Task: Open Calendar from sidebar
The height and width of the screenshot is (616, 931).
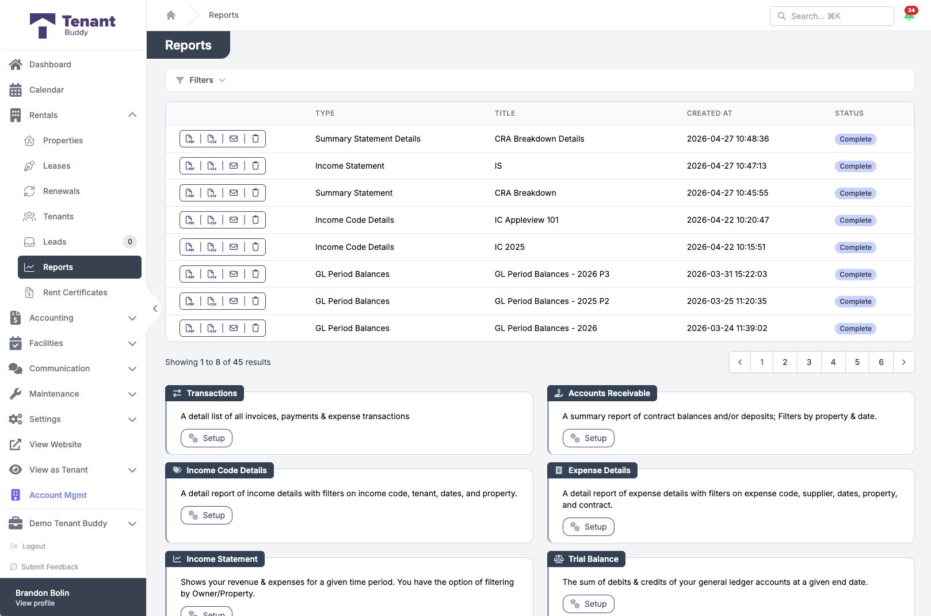Action: click(x=72, y=90)
